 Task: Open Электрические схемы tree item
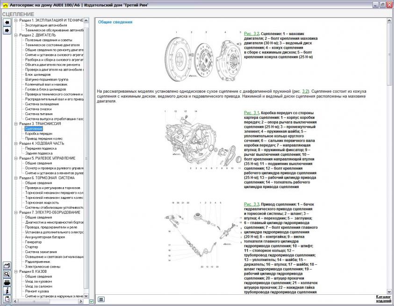point(43,267)
